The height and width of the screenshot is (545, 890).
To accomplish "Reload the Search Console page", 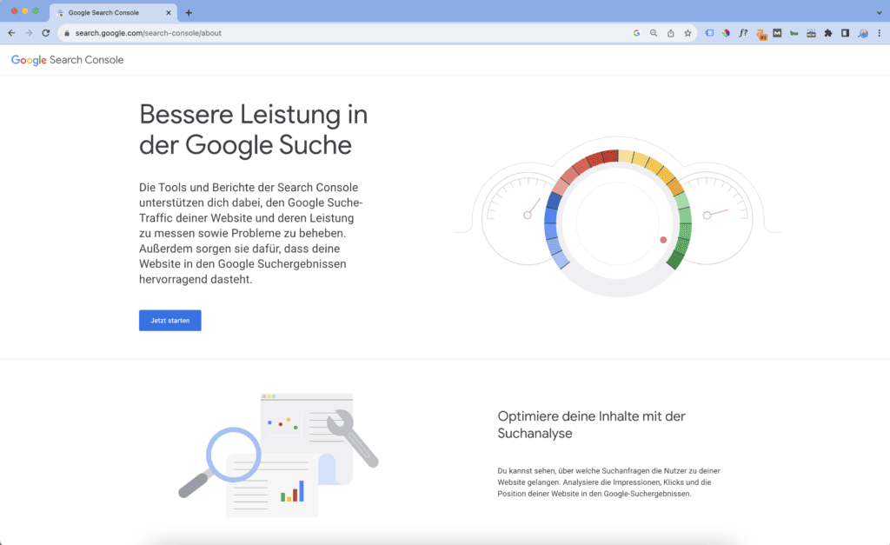I will [46, 33].
